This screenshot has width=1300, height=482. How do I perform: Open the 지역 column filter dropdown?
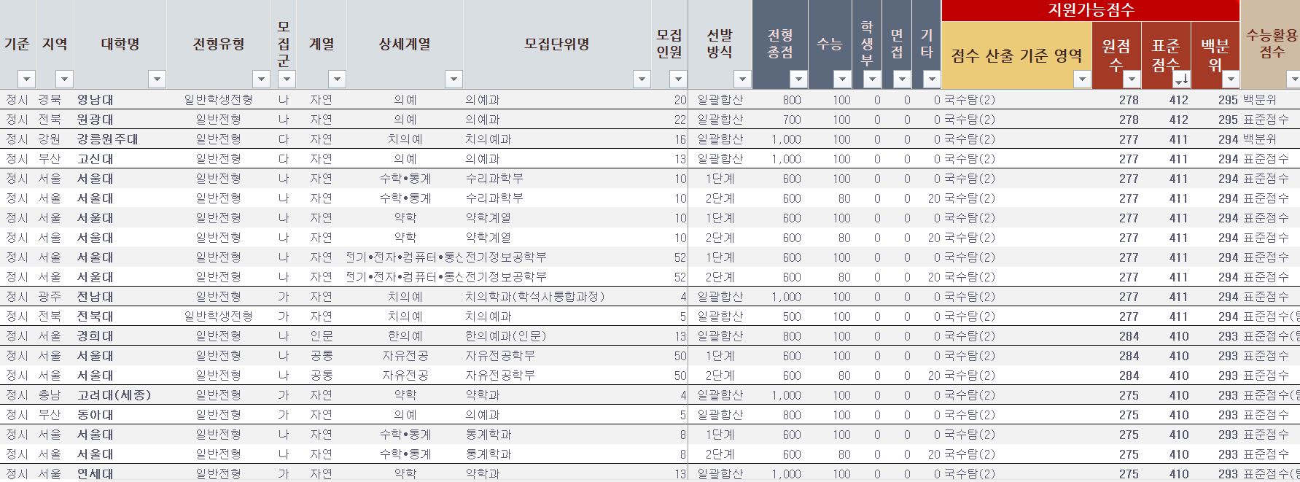tap(64, 79)
